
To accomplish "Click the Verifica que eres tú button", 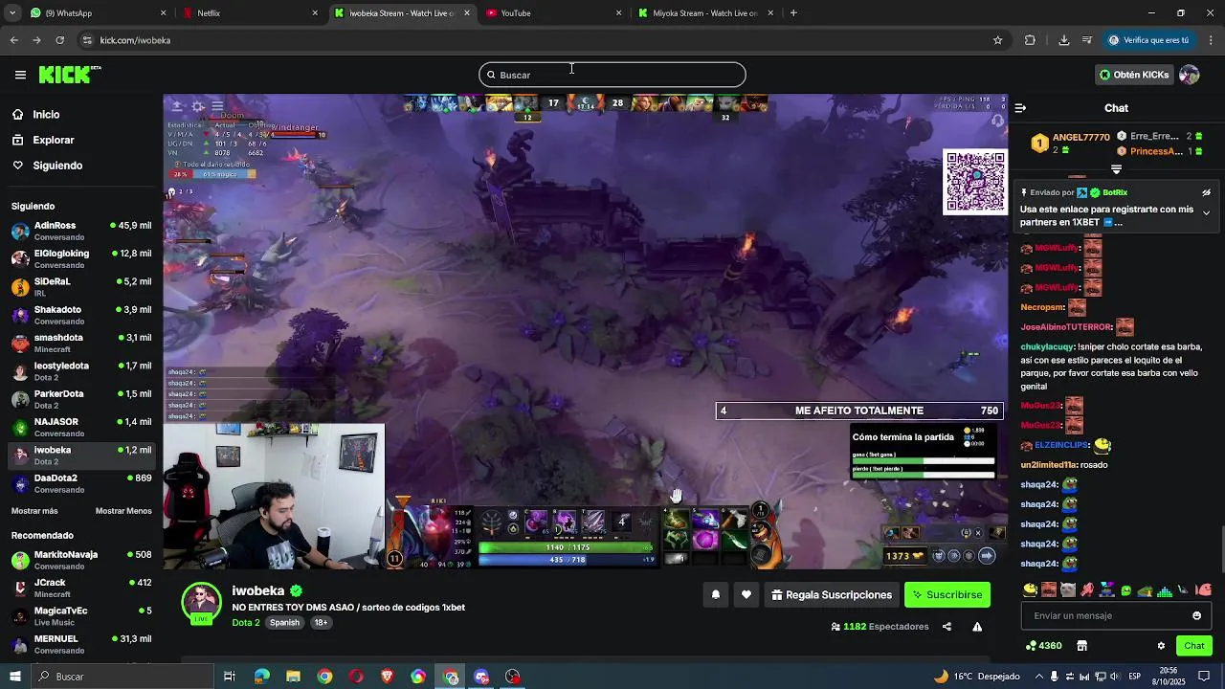I will pos(1148,40).
